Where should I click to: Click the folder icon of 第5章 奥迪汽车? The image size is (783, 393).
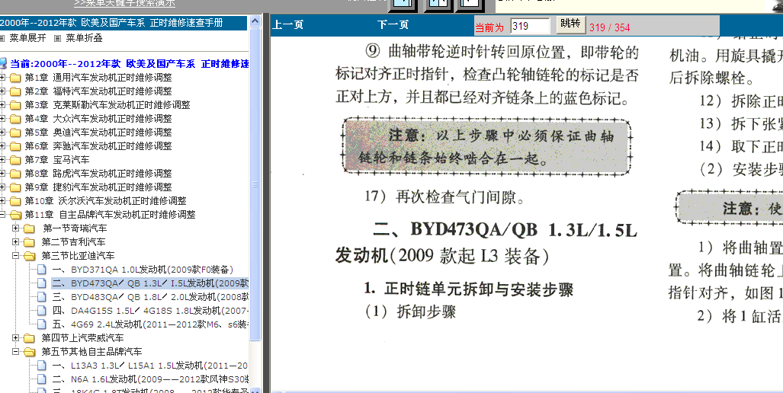15,133
